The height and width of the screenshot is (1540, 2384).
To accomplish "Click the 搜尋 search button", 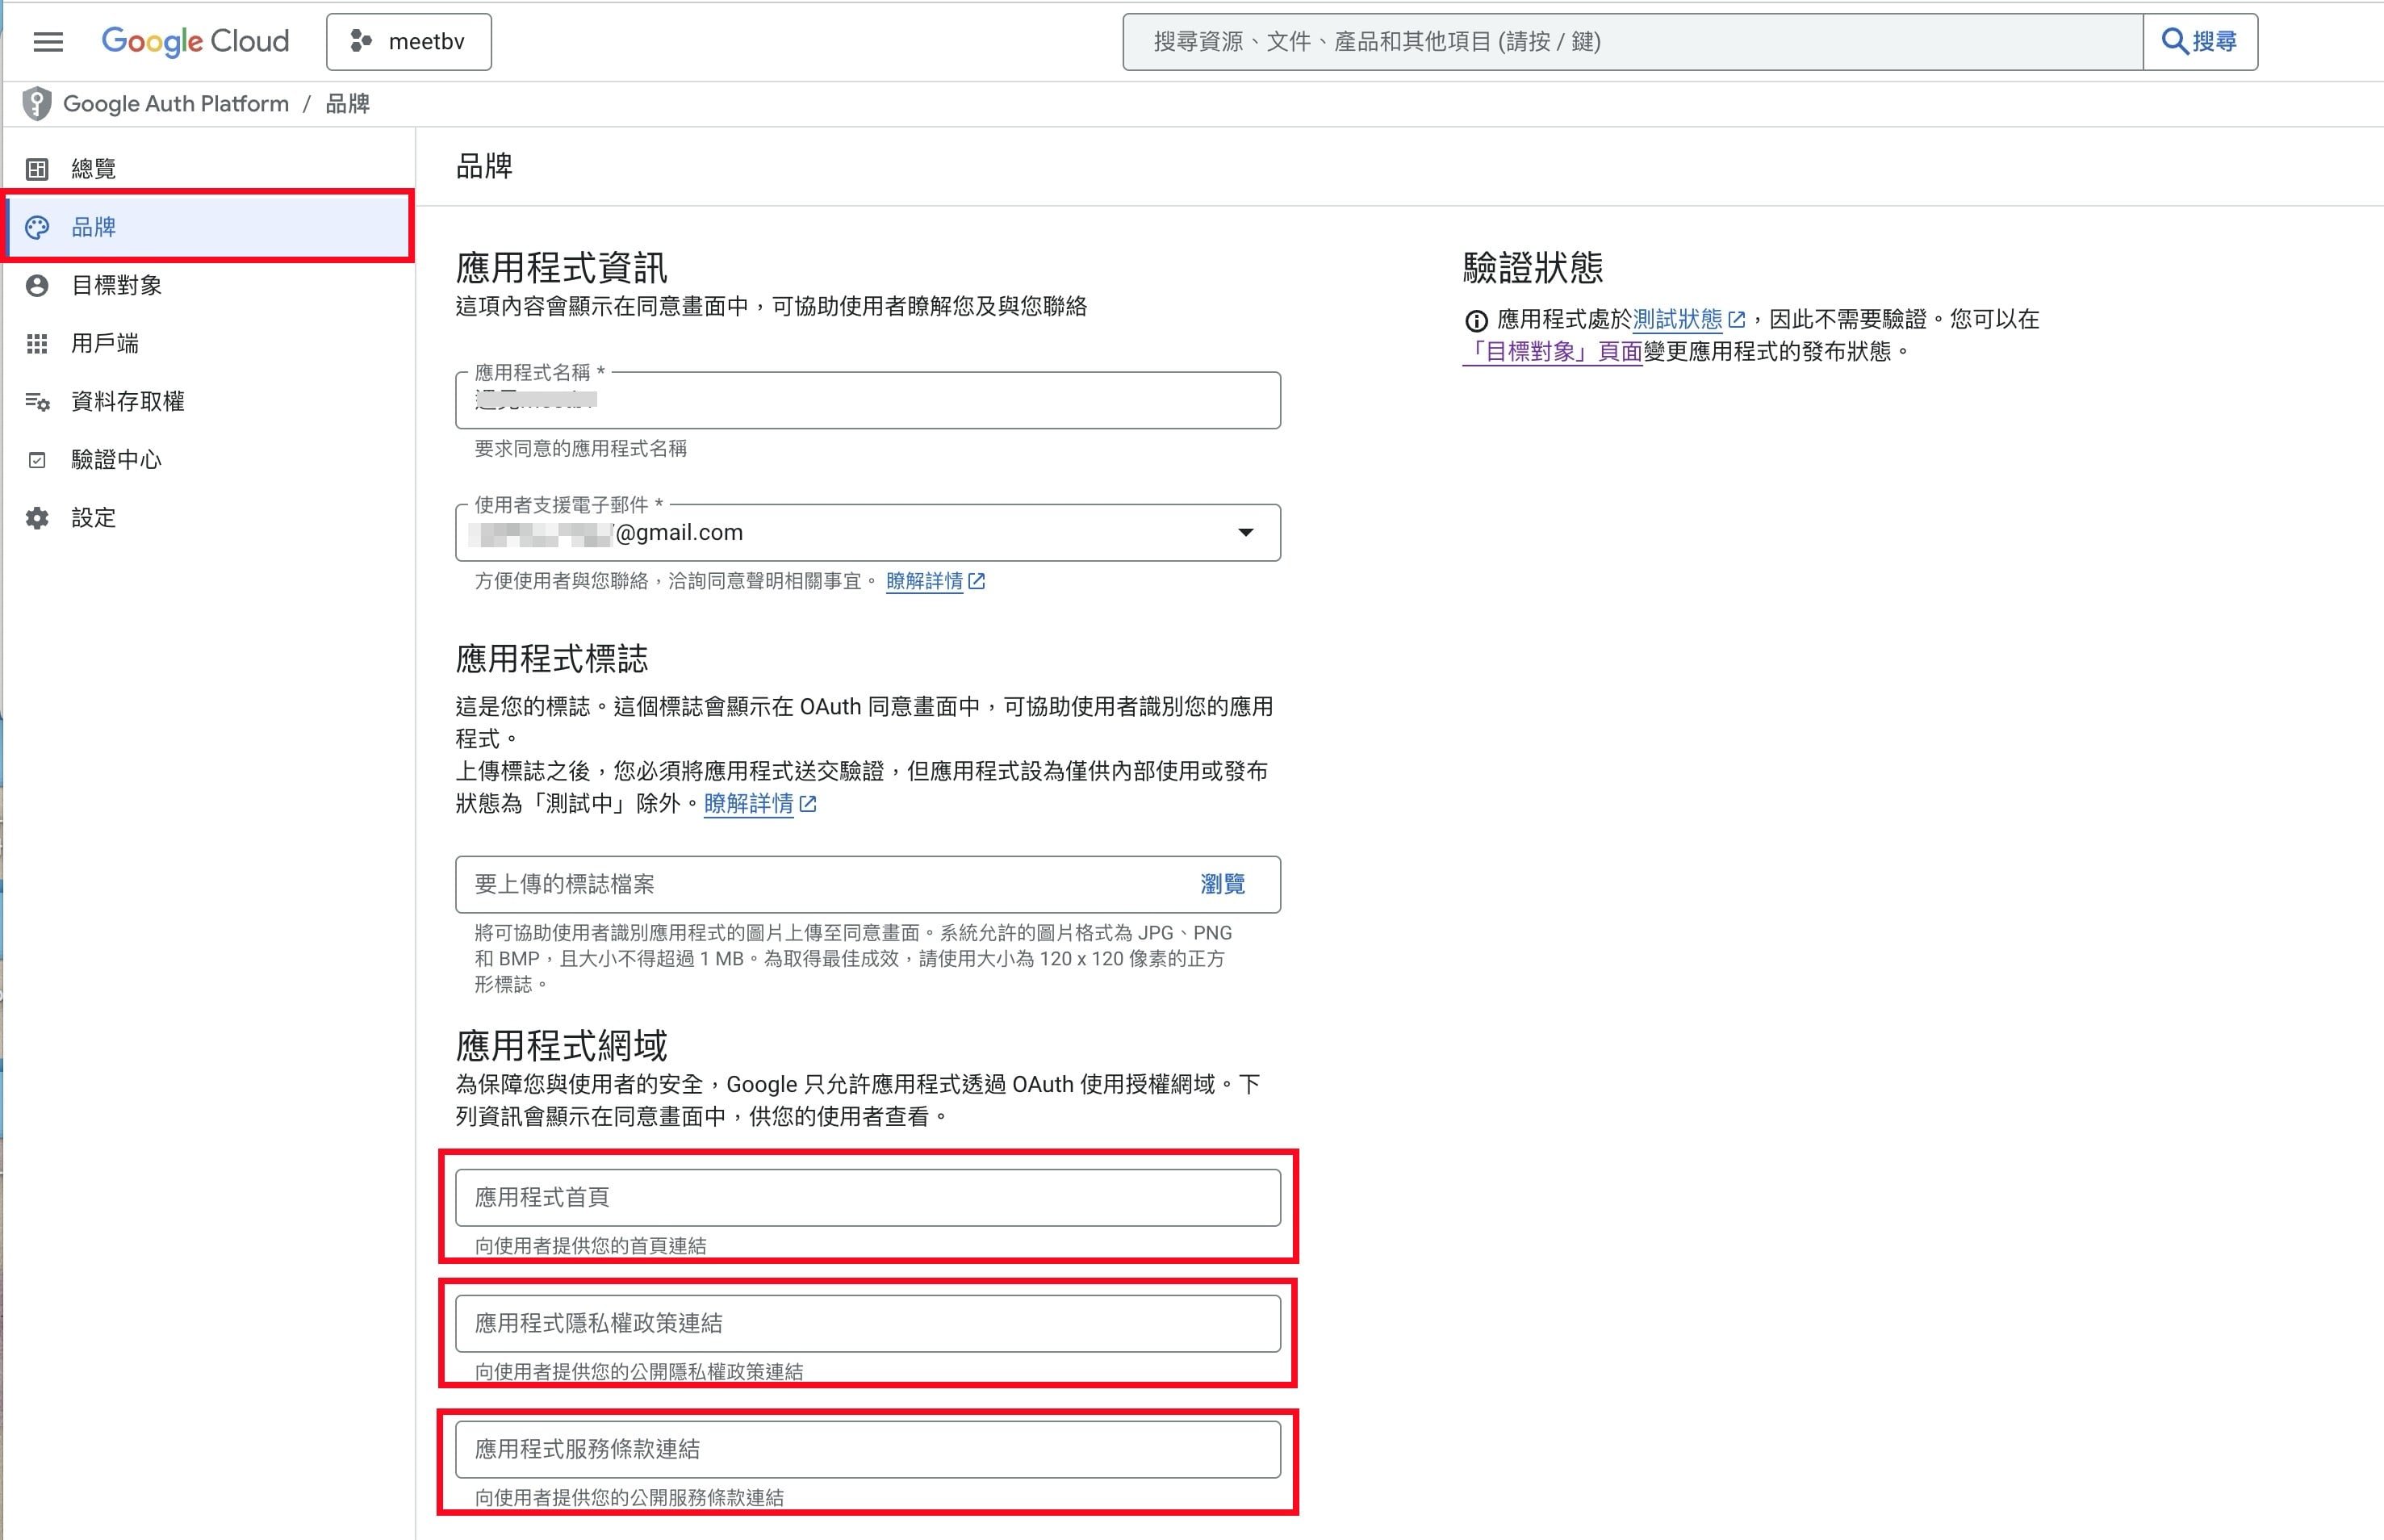I will [x=2200, y=42].
